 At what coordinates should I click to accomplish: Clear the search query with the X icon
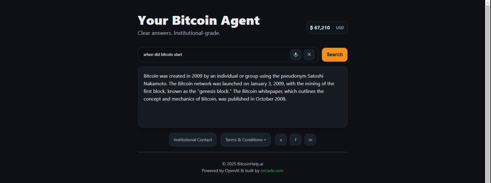[x=309, y=54]
